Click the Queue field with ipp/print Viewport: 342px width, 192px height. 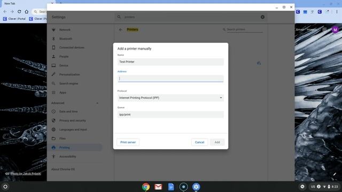[x=170, y=115]
